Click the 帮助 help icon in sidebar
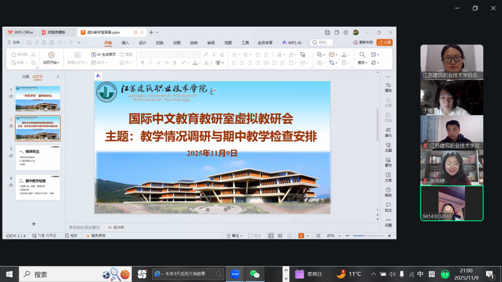Image resolution: width=502 pixels, height=282 pixels. (x=388, y=192)
